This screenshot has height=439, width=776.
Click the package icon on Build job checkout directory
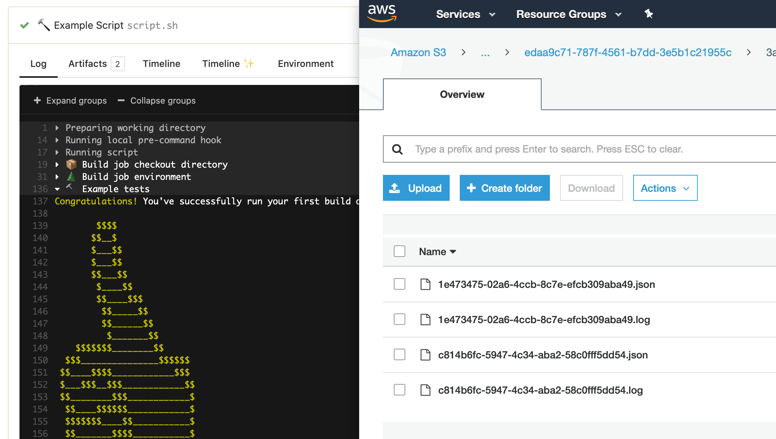(x=71, y=164)
